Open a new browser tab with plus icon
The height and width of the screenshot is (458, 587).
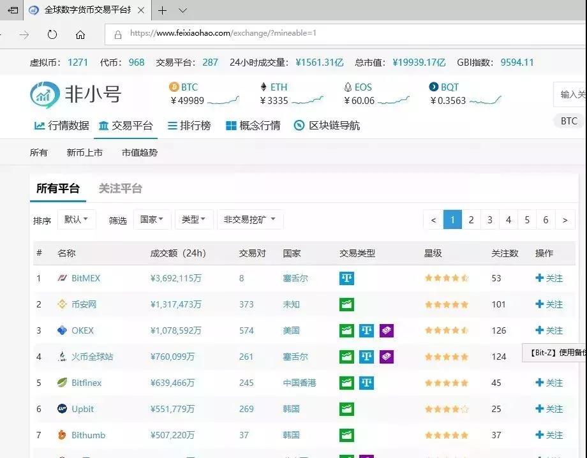163,10
